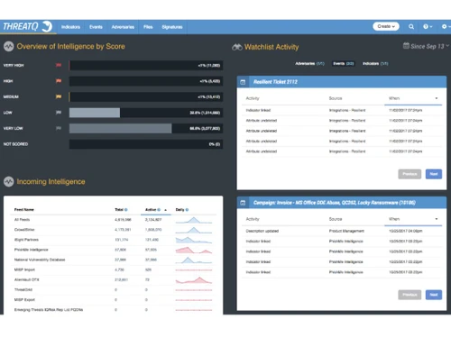The width and height of the screenshot is (451, 338).
Task: Click Previous in Campaign panel
Action: click(410, 295)
